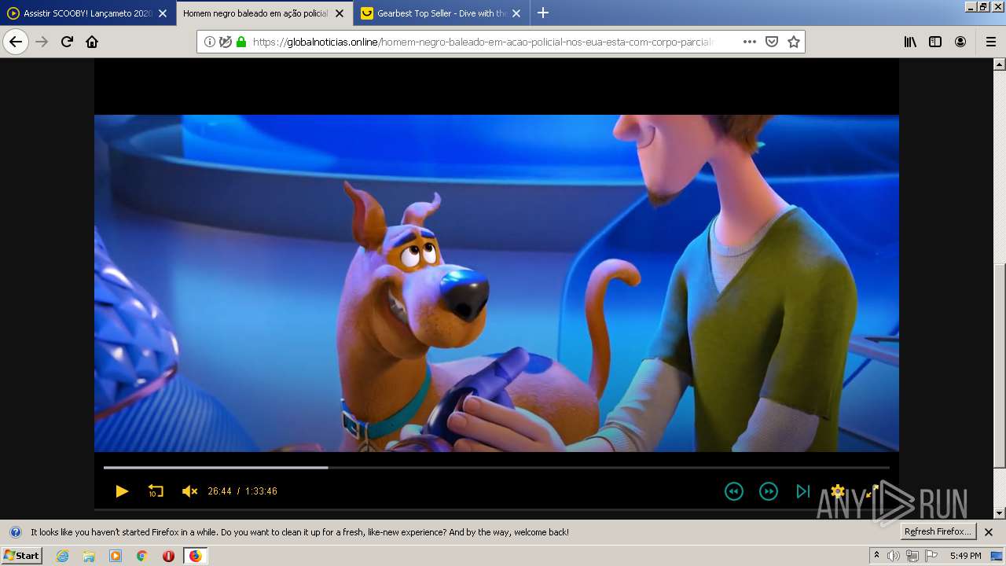1006x566 pixels.
Task: Select Firefox window in taskbar
Action: [195, 556]
